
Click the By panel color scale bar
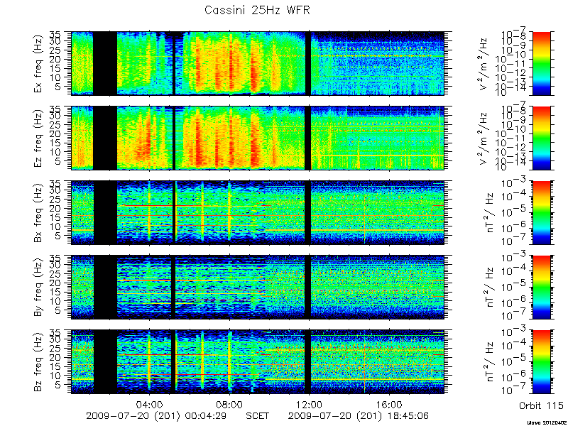point(541,287)
